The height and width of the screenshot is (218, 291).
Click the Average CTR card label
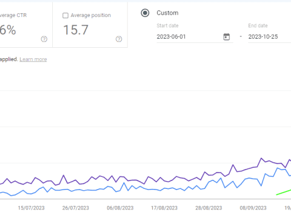click(13, 15)
